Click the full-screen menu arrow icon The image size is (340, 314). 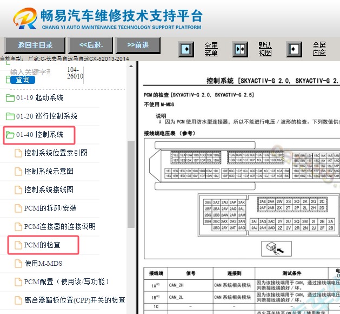click(x=186, y=49)
